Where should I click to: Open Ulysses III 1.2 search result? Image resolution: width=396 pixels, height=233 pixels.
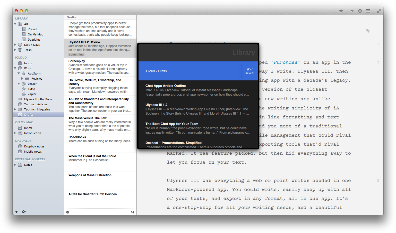[x=198, y=109]
